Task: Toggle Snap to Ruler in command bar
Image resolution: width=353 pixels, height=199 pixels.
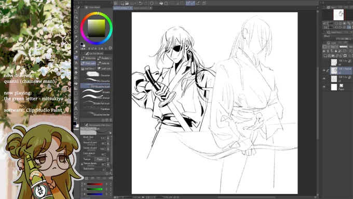Action: click(x=188, y=3)
